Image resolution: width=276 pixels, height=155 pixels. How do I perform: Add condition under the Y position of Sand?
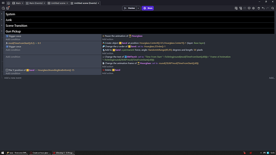(x=13, y=74)
